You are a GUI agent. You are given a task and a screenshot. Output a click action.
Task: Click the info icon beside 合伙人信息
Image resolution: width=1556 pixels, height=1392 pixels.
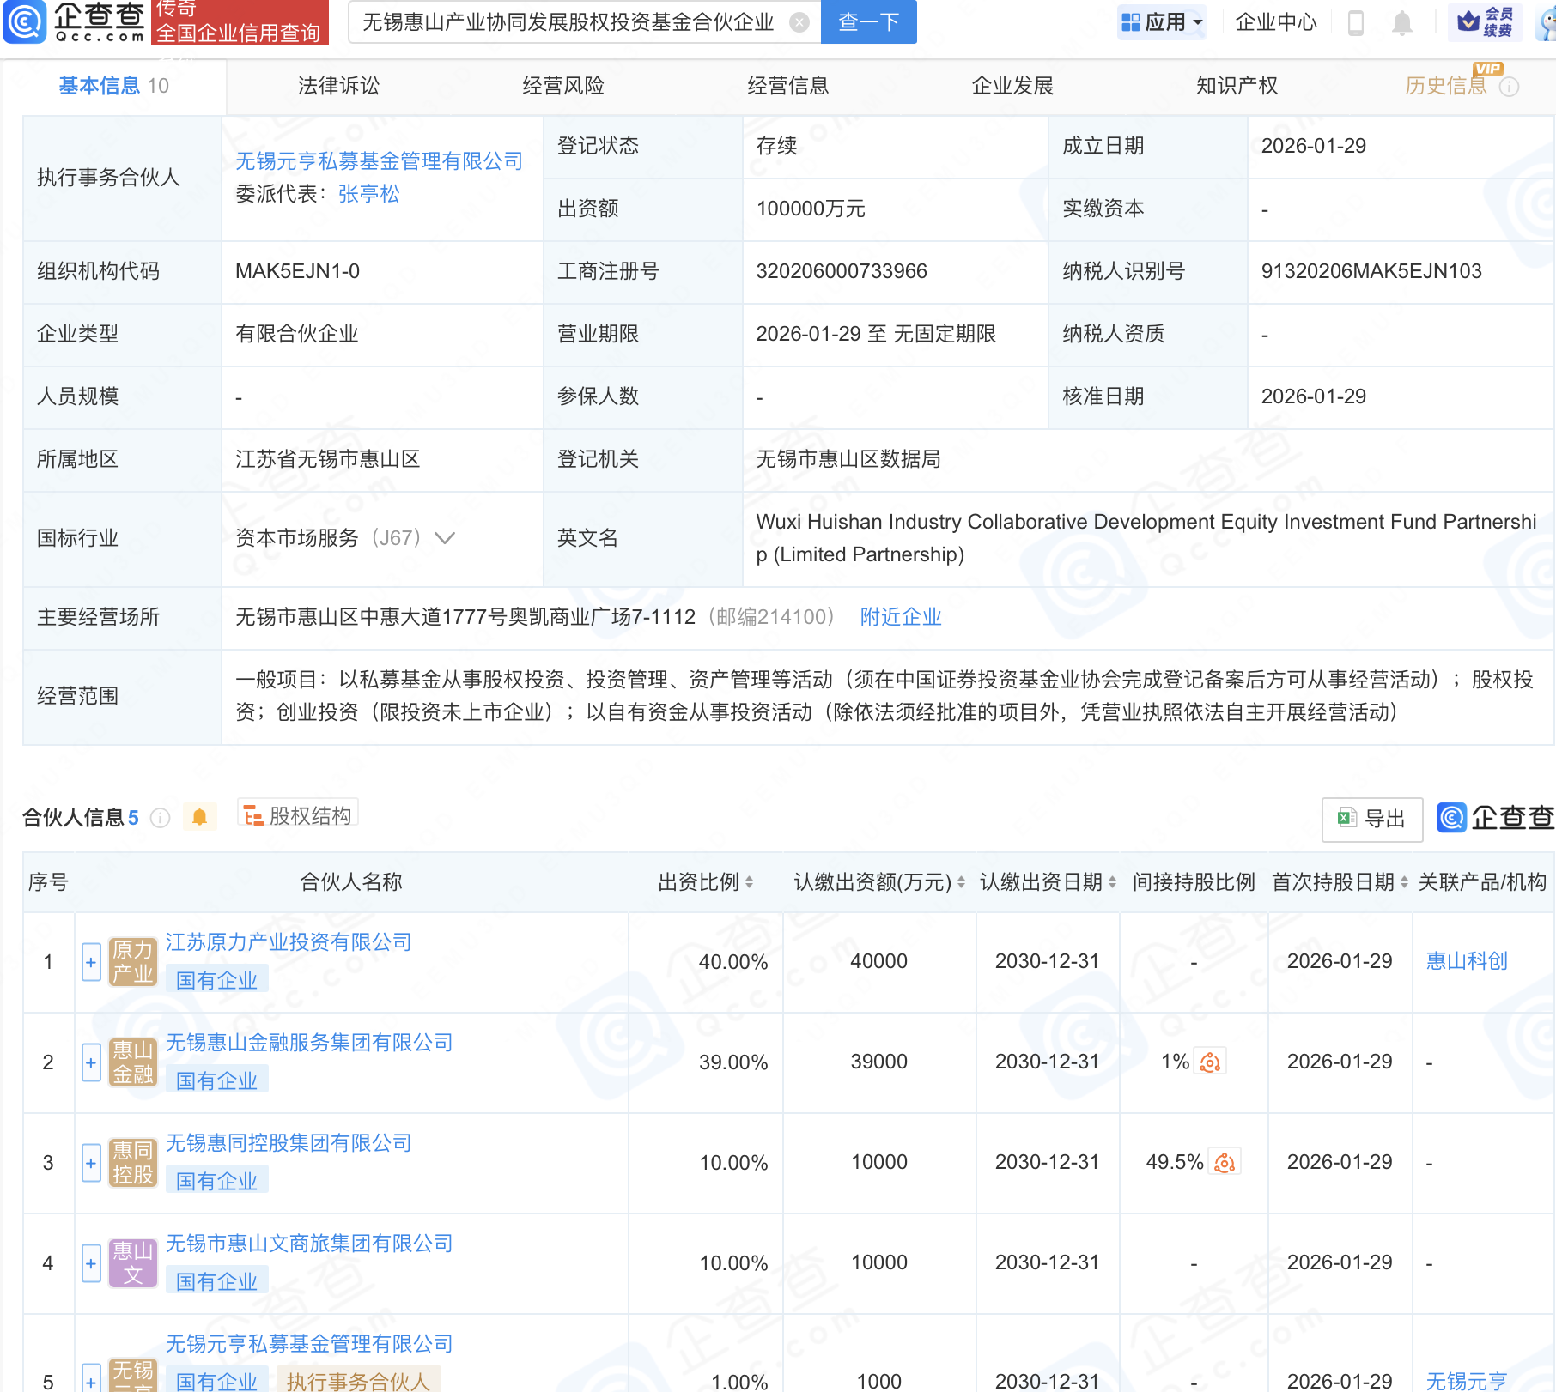pyautogui.click(x=161, y=818)
